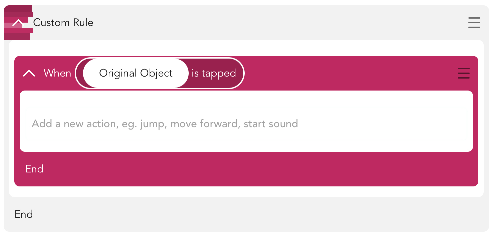Screen dimensions: 494x237
Task: Click the white border strip below the When block
Action: click(x=247, y=192)
